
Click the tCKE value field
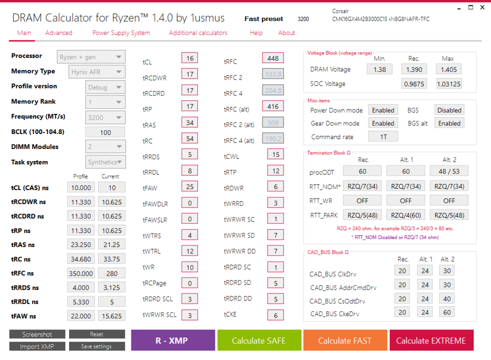pyautogui.click(x=275, y=315)
